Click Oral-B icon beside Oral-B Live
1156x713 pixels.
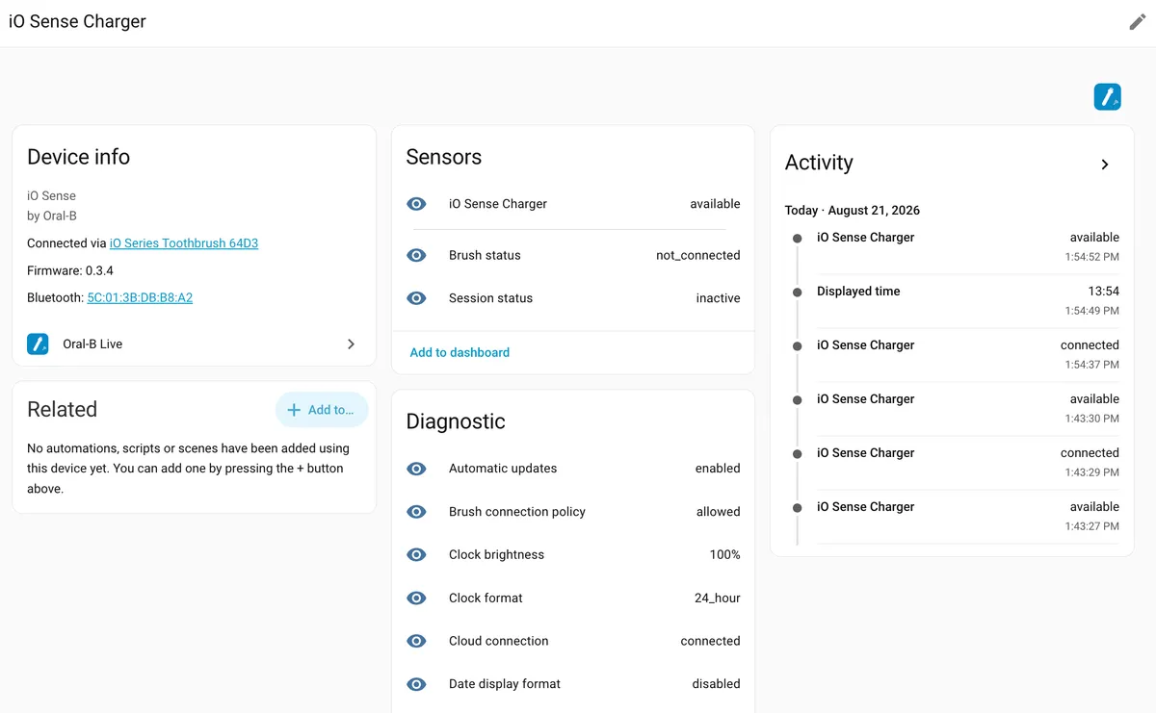click(x=38, y=344)
